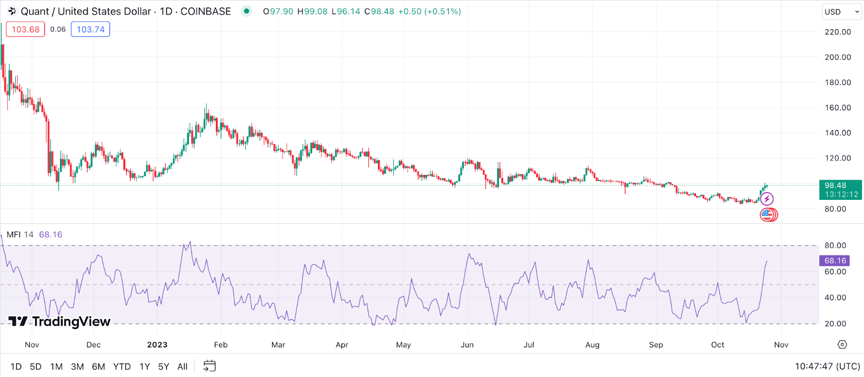Click the MFI 20.00 axis level label
Image resolution: width=864 pixels, height=377 pixels.
835,324
